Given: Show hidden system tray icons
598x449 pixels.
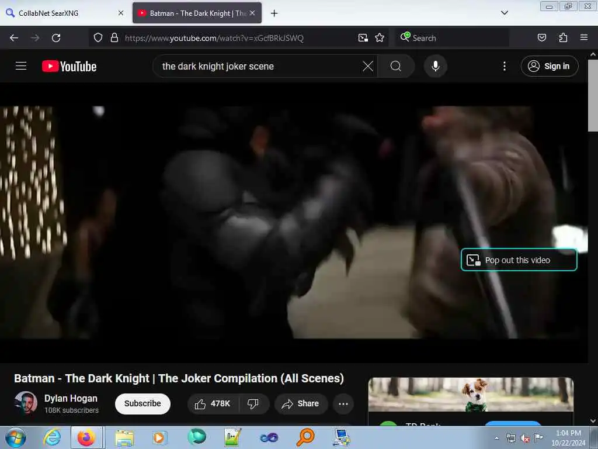Looking at the screenshot, I should tap(496, 438).
